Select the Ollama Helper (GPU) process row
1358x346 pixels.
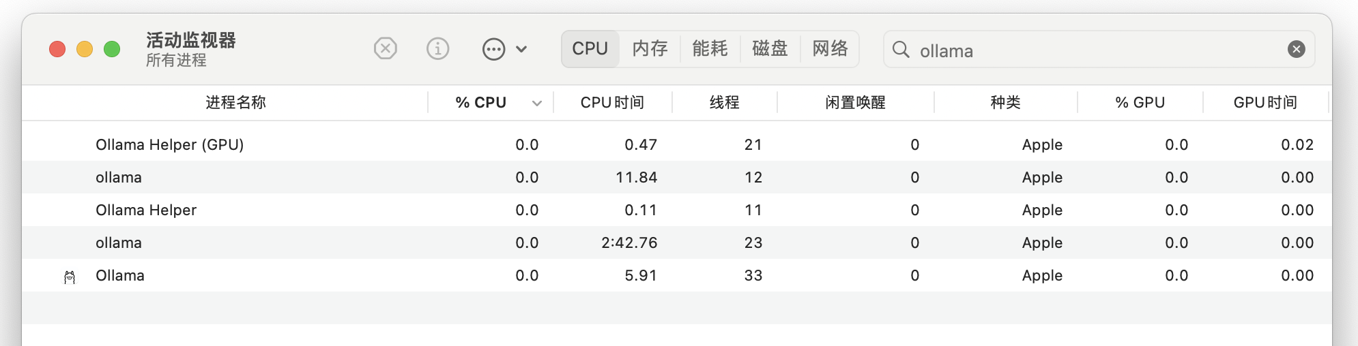tap(677, 144)
